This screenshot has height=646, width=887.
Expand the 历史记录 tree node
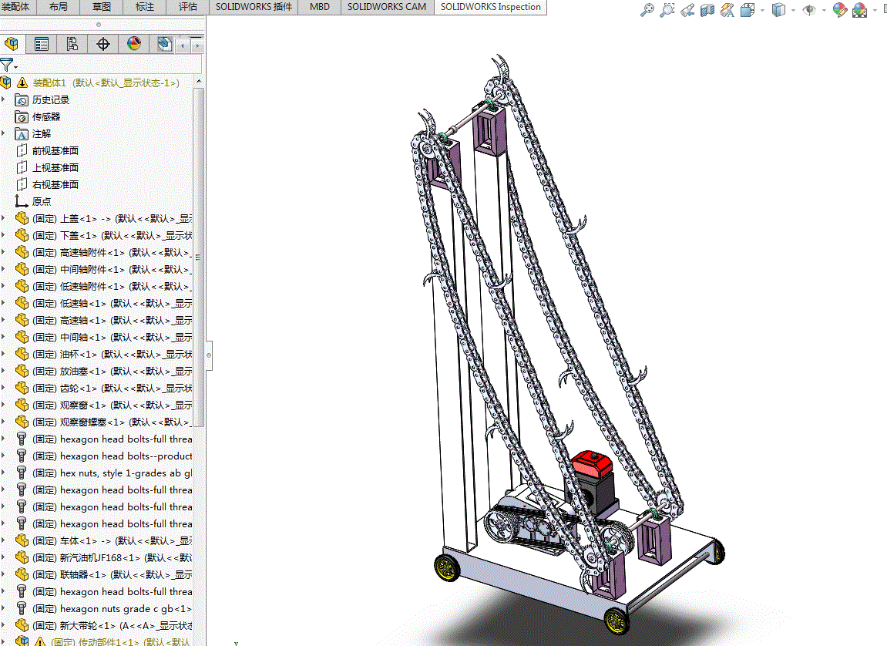3,99
